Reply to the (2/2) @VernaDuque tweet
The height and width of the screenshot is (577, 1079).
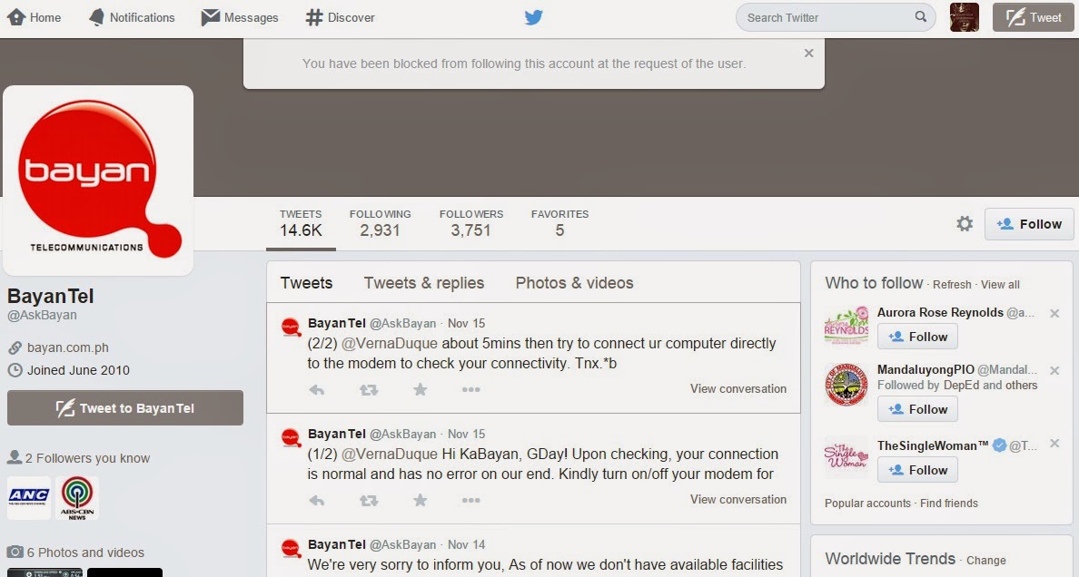(317, 390)
